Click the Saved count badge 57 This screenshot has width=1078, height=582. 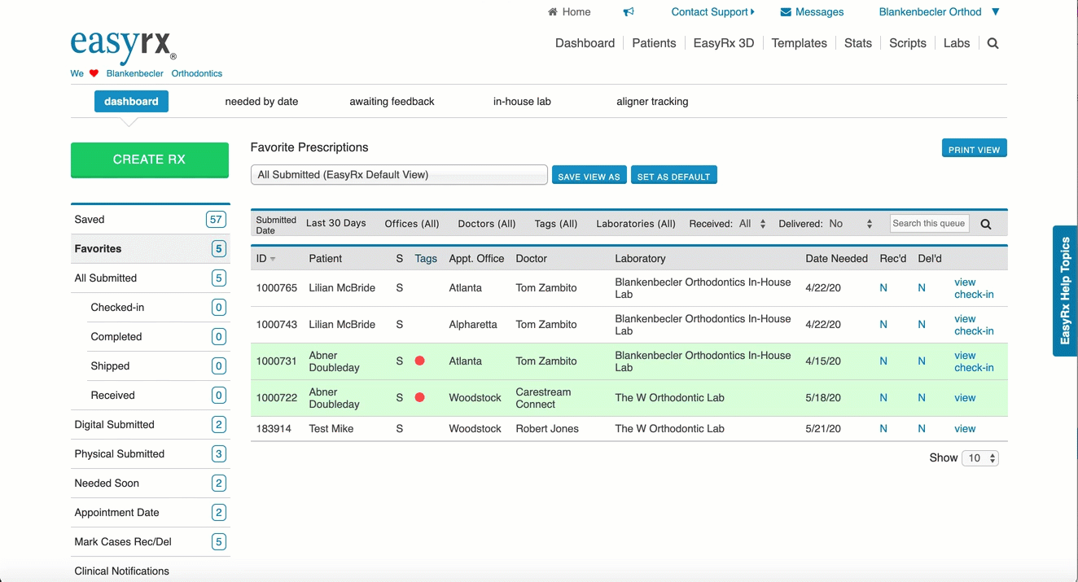click(x=216, y=220)
